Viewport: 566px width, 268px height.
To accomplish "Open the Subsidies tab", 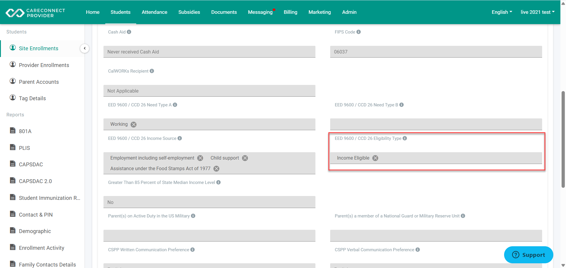I will click(189, 12).
